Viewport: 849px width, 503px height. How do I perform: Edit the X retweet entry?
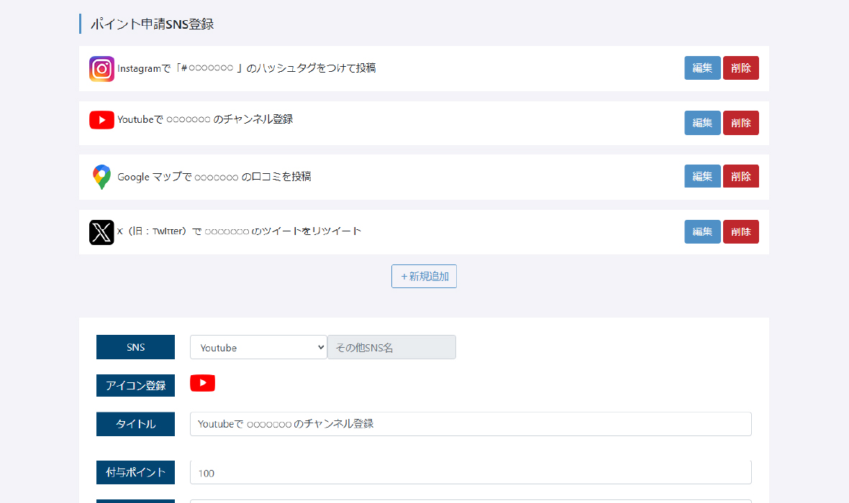[x=702, y=231]
